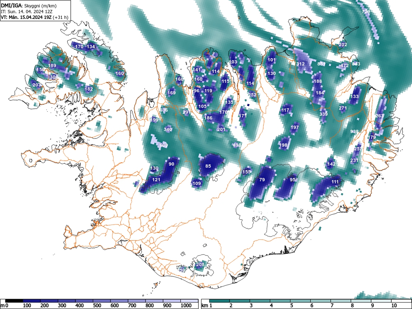This screenshot has height=309, width=412.
Task: Click the visibility value 201
Action: click(x=221, y=129)
